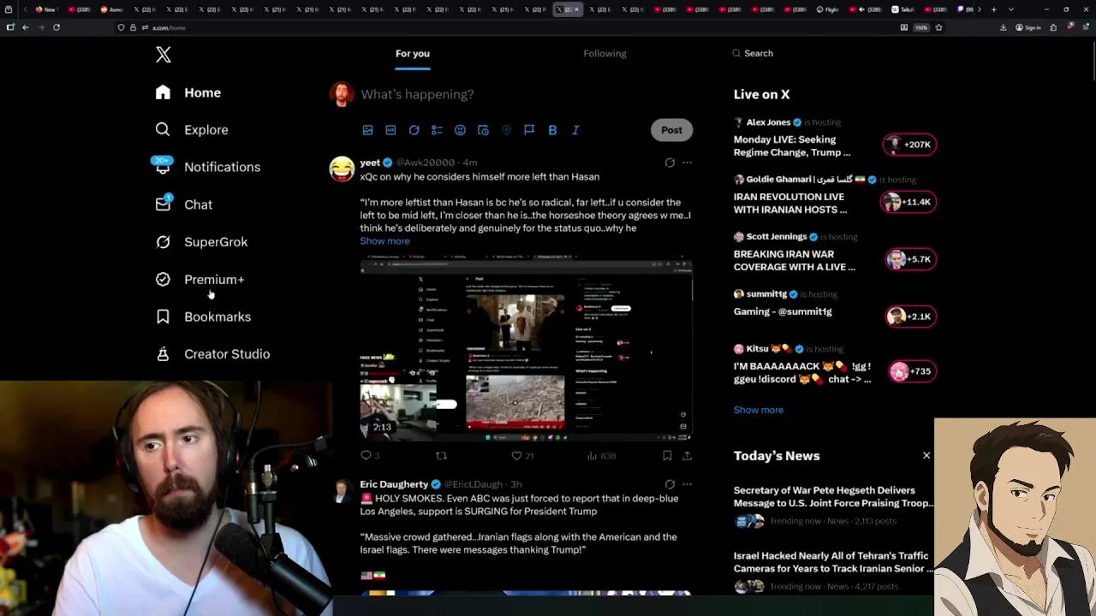Image resolution: width=1096 pixels, height=616 pixels.
Task: Apply bold formatting in composer
Action: coord(552,130)
